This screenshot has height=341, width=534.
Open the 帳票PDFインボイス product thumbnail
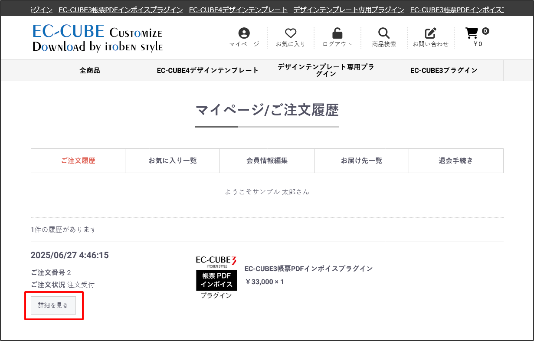[216, 278]
